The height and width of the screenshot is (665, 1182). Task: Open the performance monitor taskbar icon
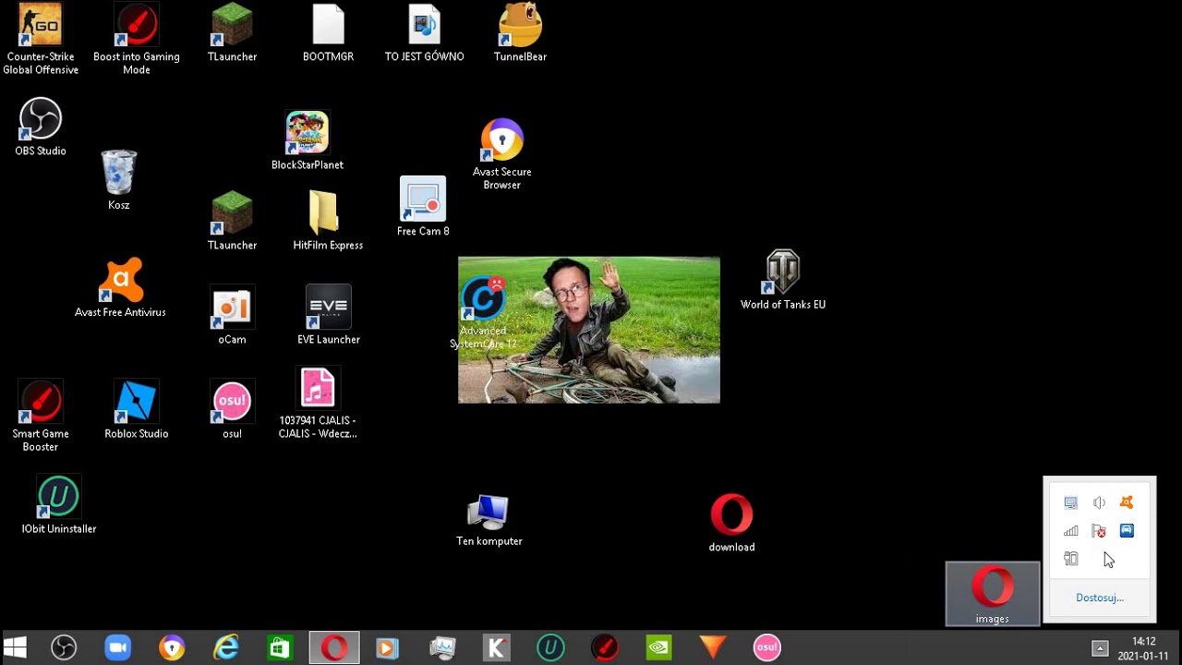[x=442, y=647]
